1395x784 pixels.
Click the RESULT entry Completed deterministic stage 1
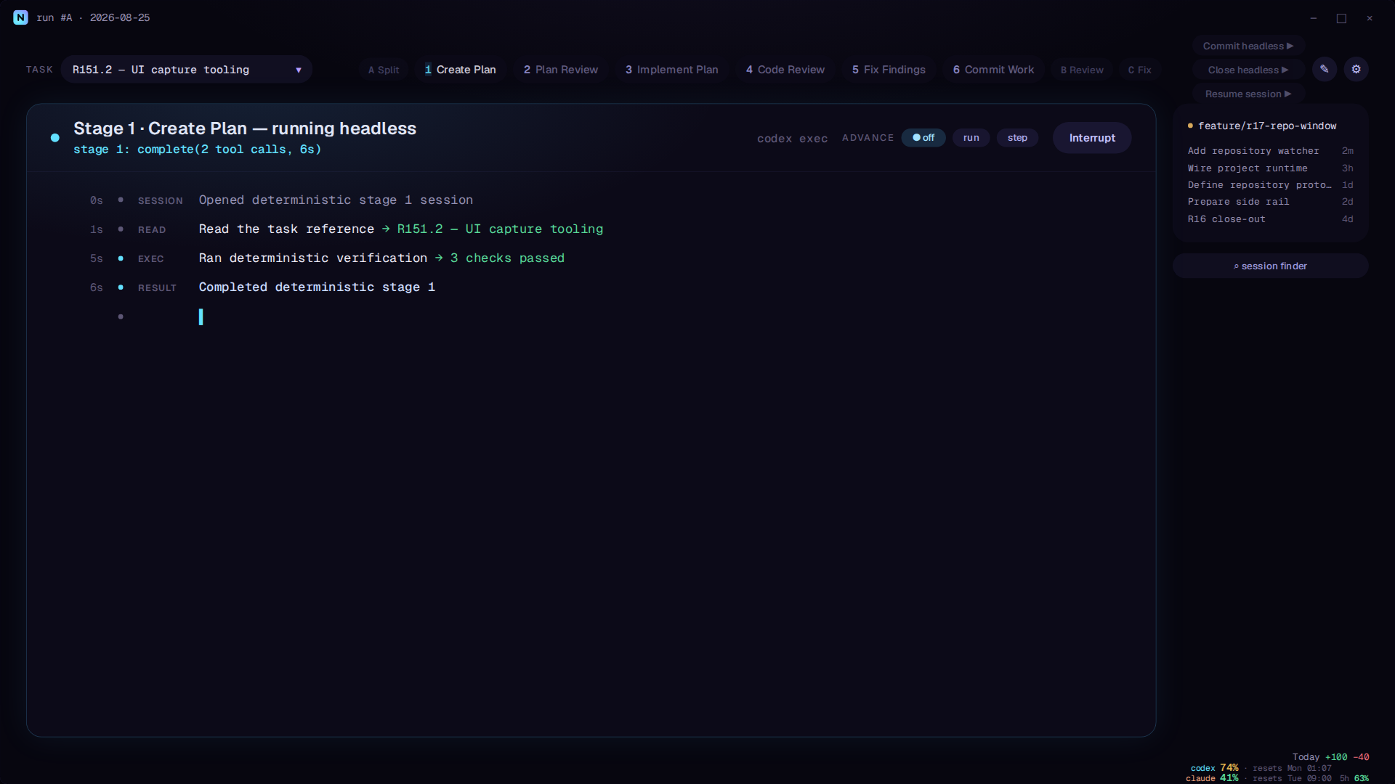click(x=317, y=287)
